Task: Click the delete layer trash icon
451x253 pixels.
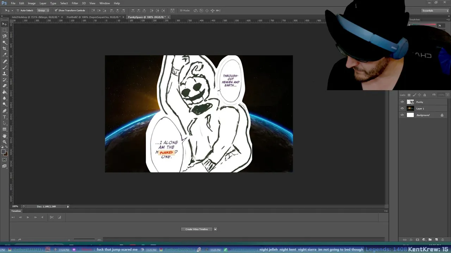Action: 443,240
